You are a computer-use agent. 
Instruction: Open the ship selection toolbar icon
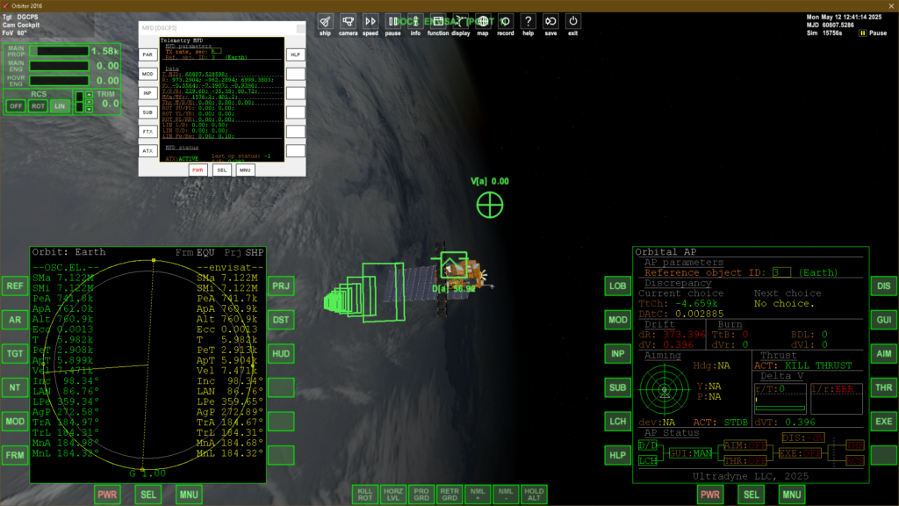325,22
